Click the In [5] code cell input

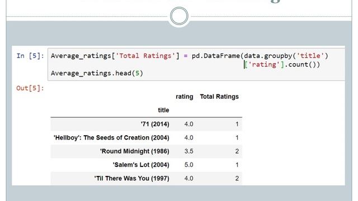196,64
